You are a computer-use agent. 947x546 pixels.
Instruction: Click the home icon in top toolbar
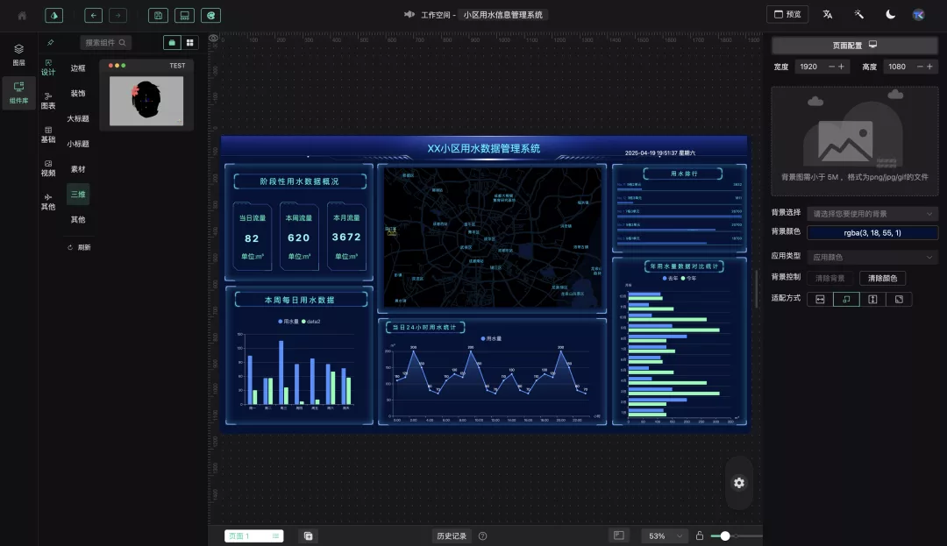click(x=22, y=15)
